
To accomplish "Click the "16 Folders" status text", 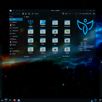I will click(27, 57).
